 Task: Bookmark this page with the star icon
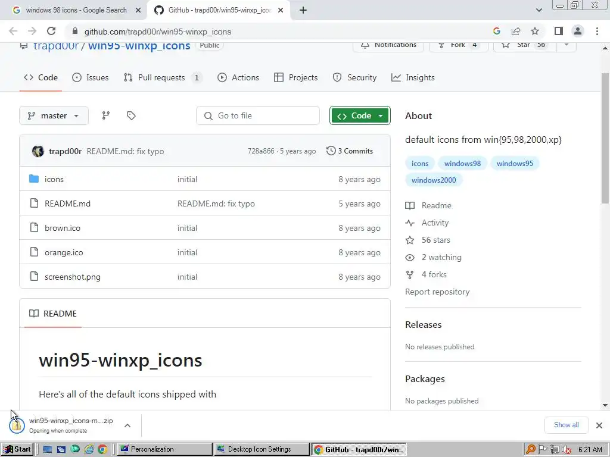535,31
